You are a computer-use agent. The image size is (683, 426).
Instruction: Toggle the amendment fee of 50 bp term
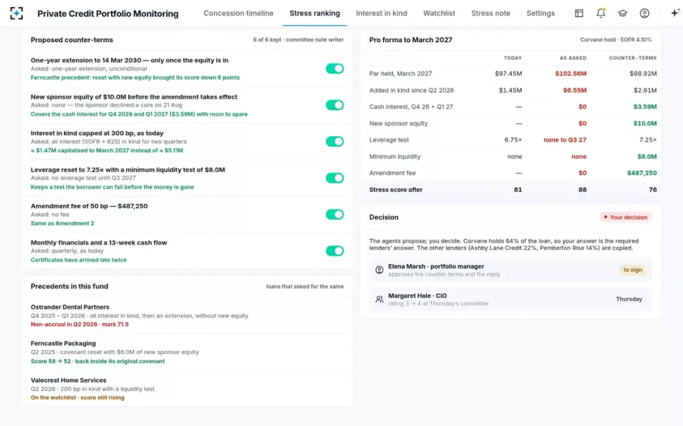click(x=335, y=214)
